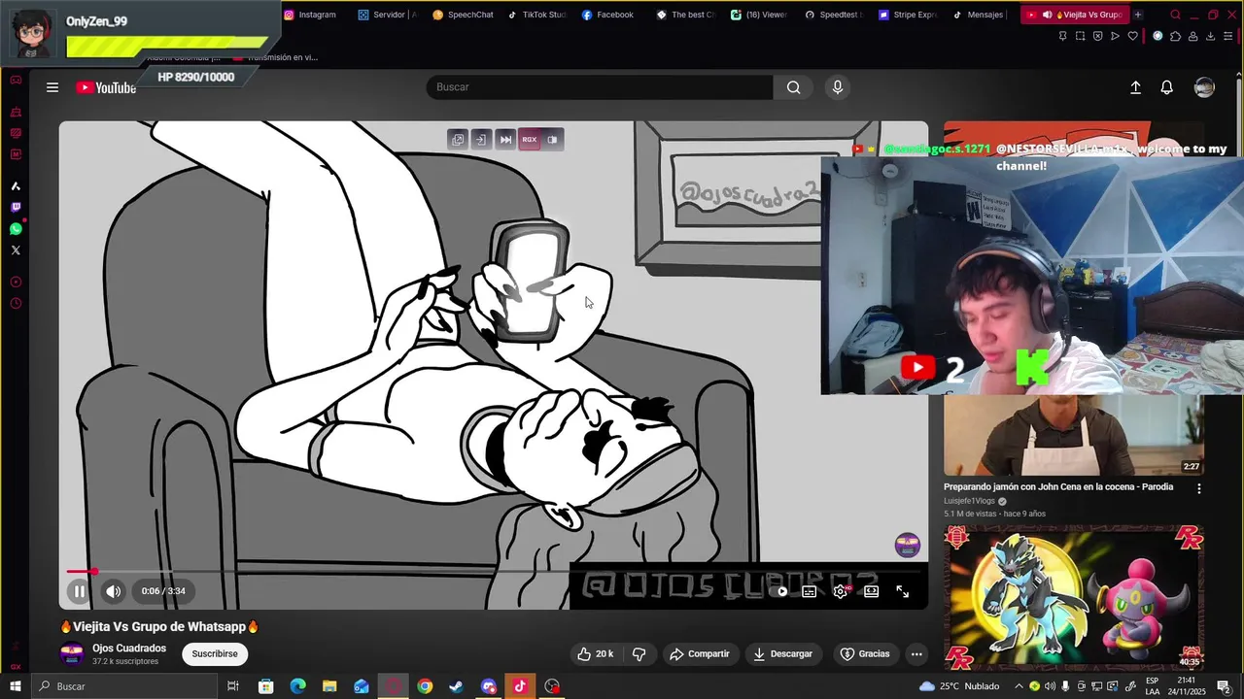Screen dimensions: 1244x699
Task: Open the clock showing 21:41
Action: [x=1184, y=686]
